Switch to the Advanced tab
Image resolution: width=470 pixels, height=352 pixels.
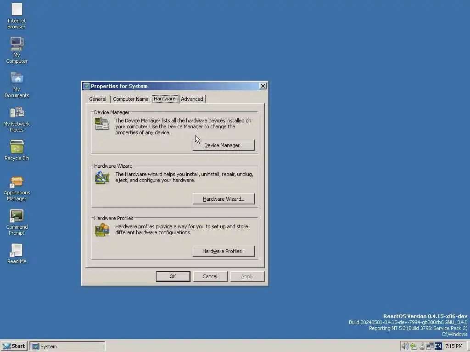coord(192,99)
